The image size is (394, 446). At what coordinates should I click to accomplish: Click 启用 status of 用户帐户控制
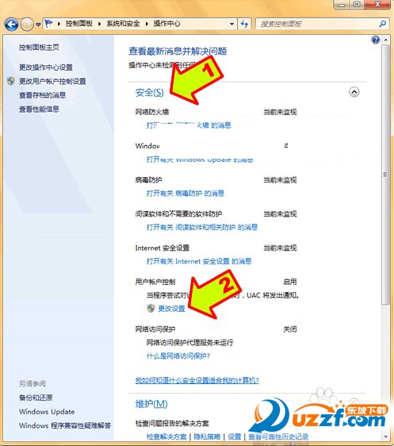click(x=290, y=282)
